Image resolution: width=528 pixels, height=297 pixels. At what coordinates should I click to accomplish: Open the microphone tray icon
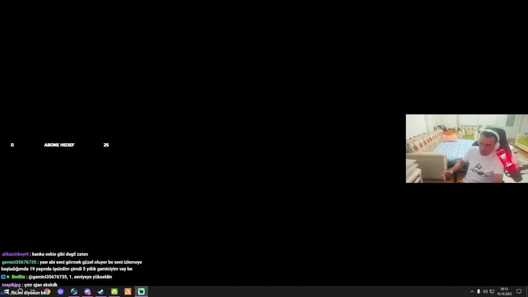(x=478, y=292)
